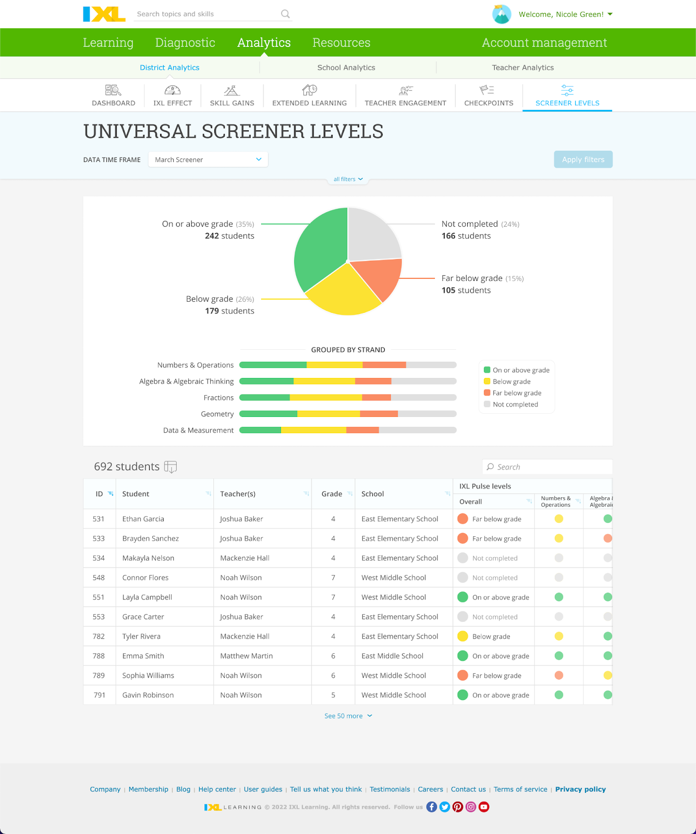Toggle sort on Teacher(s) column
The image size is (696, 834).
click(x=306, y=494)
